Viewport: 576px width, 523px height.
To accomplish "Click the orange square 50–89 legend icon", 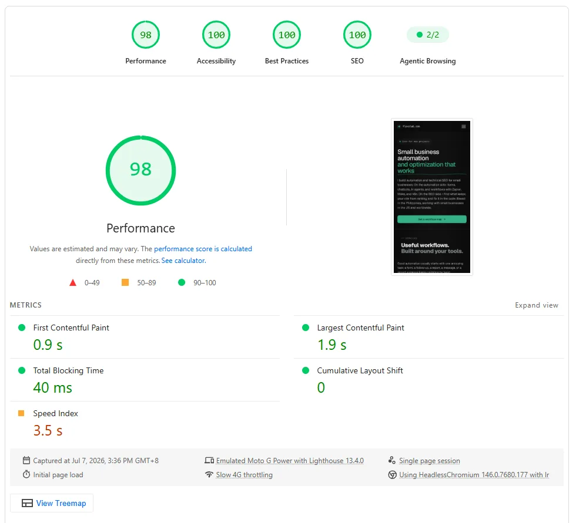I will 125,282.
